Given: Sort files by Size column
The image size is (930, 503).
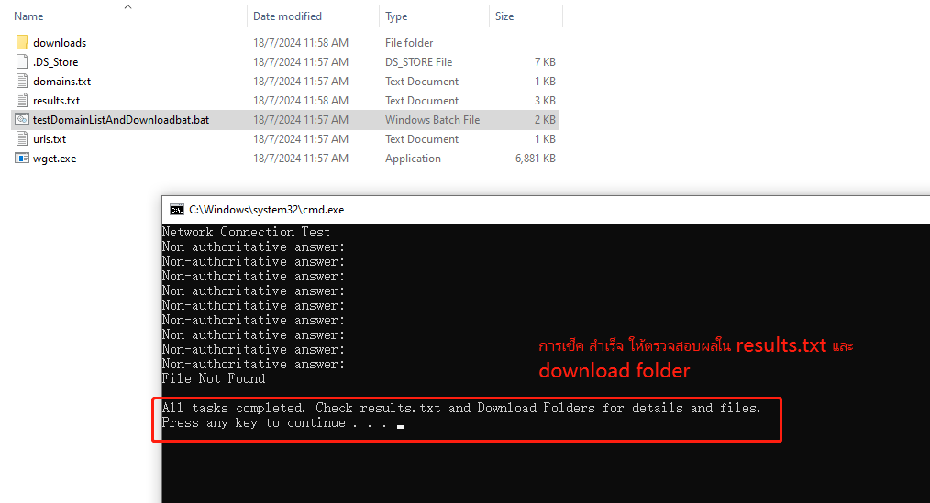Looking at the screenshot, I should 504,16.
